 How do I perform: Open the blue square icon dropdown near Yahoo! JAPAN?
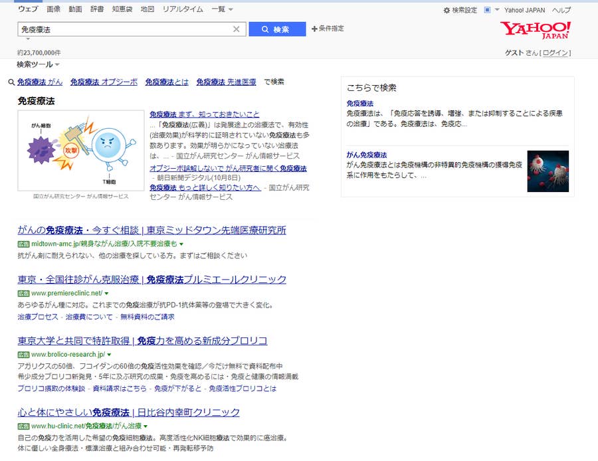pyautogui.click(x=491, y=10)
